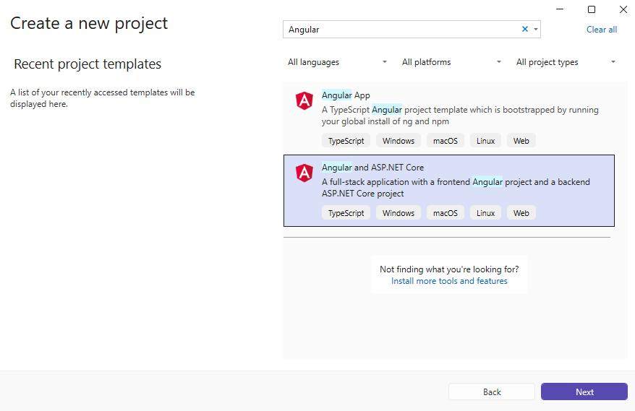Click the Clear all link
635x411 pixels.
[x=602, y=30]
